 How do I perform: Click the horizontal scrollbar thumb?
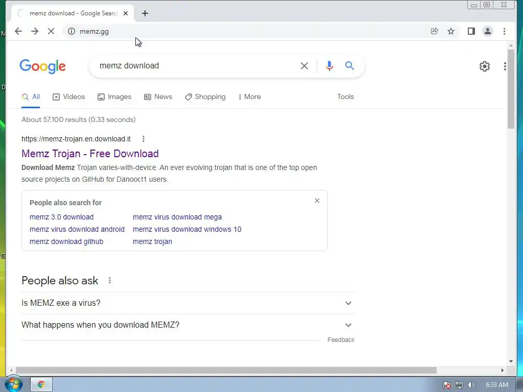coord(226,371)
